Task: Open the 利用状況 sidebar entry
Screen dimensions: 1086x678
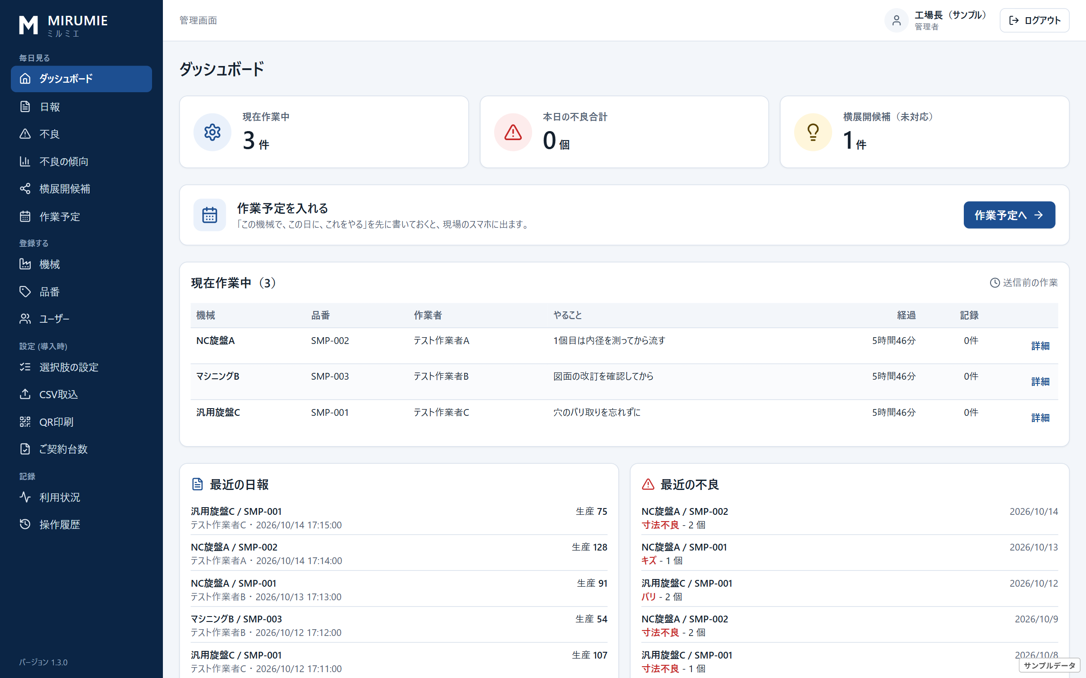Action: [x=81, y=497]
